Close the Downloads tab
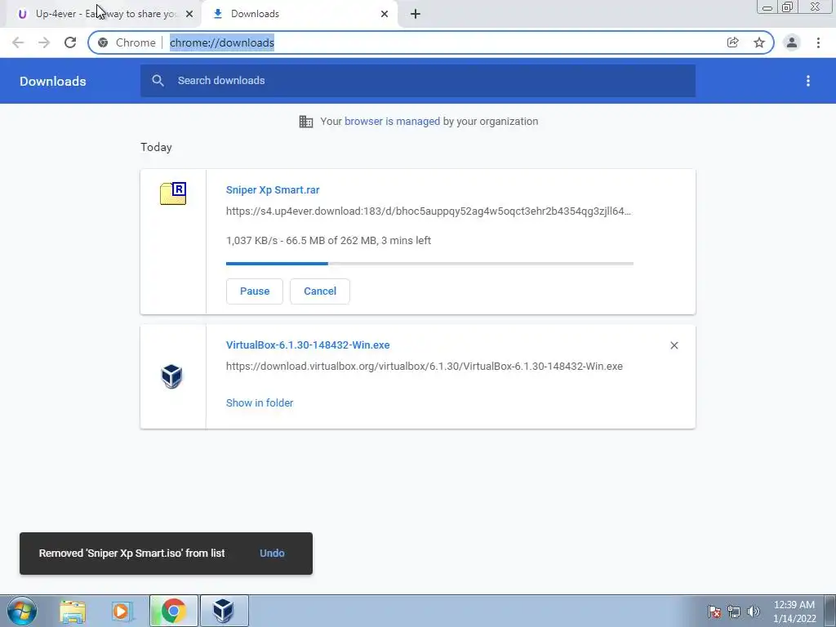This screenshot has height=627, width=836. (385, 14)
